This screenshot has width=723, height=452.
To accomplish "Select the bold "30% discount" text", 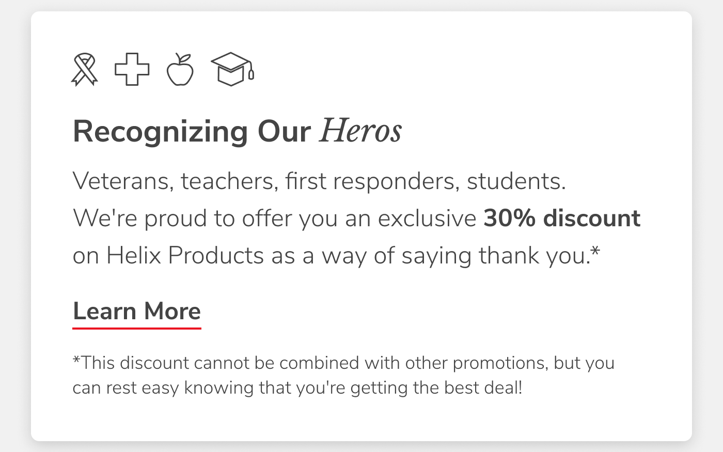I will pyautogui.click(x=562, y=218).
